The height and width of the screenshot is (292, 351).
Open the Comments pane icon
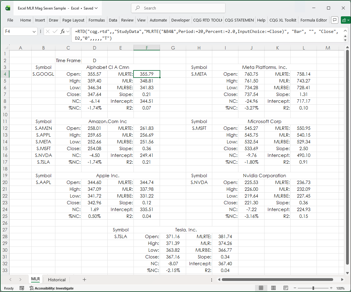335,20
